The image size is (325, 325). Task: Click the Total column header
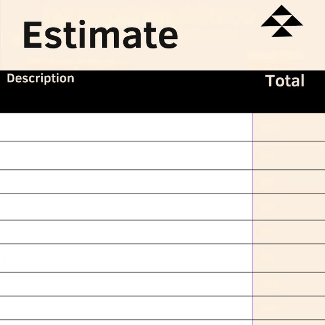coord(285,81)
